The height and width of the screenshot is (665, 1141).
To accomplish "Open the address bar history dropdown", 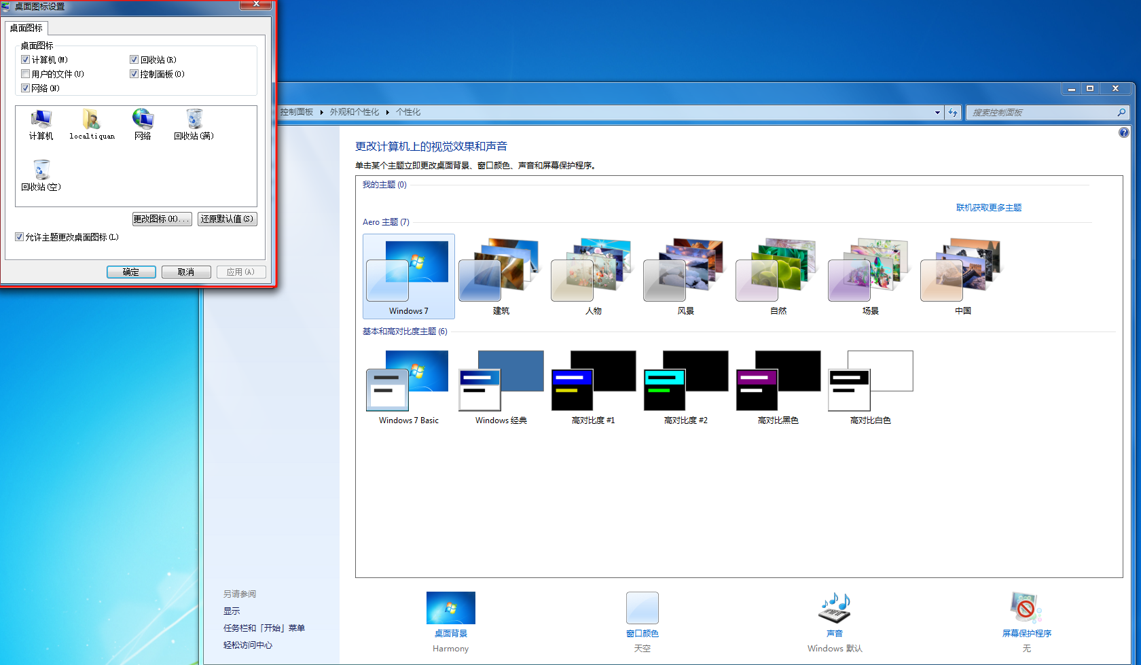I will 937,113.
